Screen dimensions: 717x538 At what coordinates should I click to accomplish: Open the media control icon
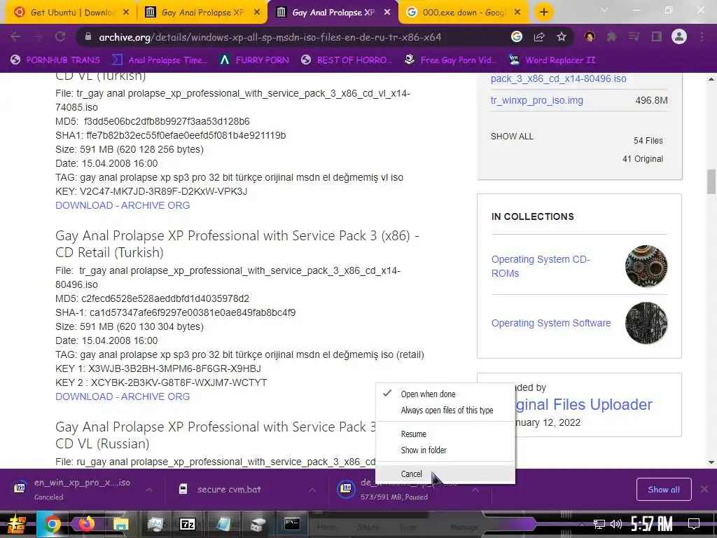click(x=634, y=36)
